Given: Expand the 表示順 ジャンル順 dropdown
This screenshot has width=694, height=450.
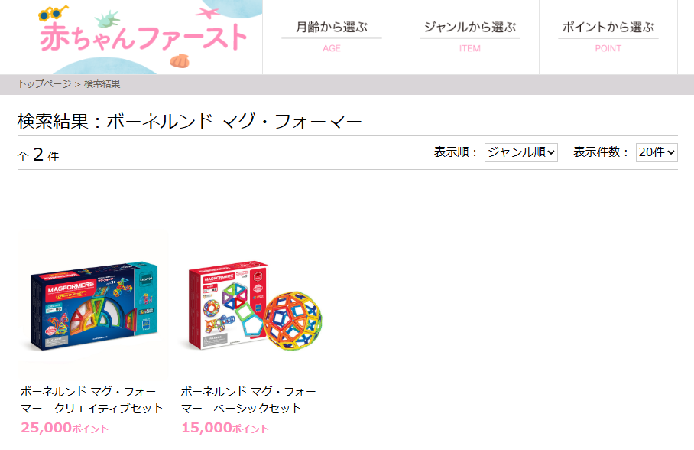Looking at the screenshot, I should point(521,152).
